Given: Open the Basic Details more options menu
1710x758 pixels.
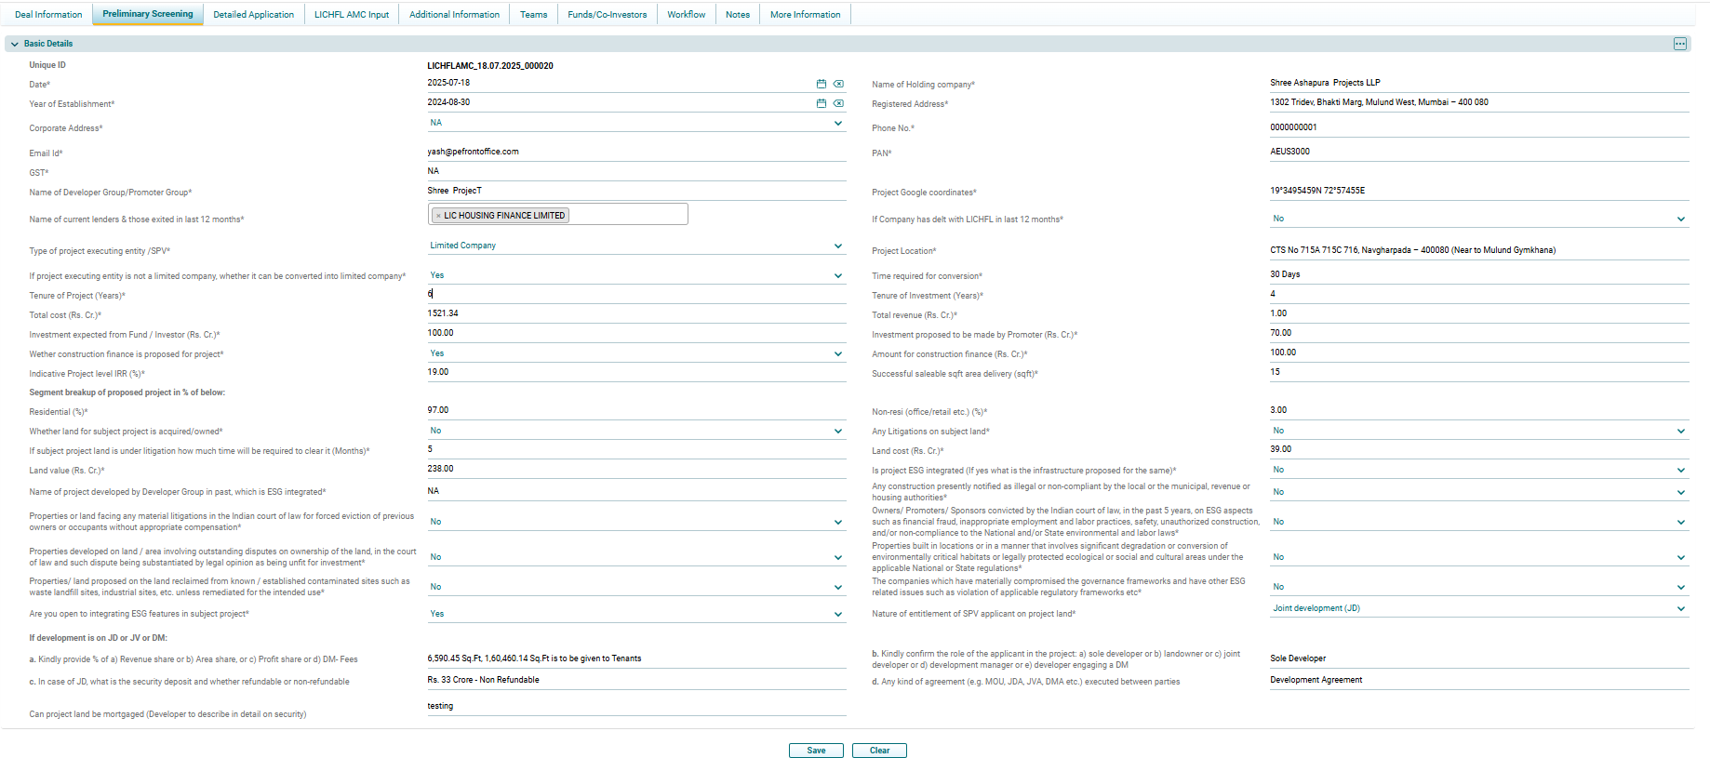Looking at the screenshot, I should pyautogui.click(x=1679, y=44).
